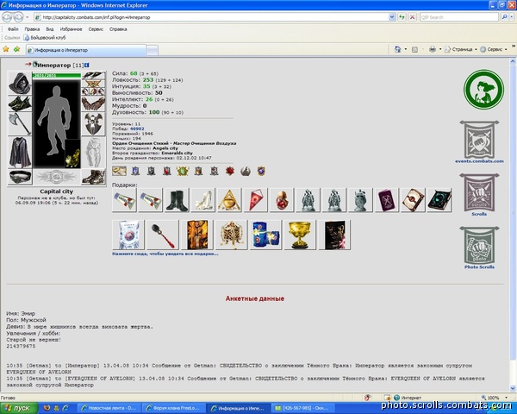The height and width of the screenshot is (414, 517).
Task: Click the Firefox quick launch icon
Action: [x=47, y=408]
